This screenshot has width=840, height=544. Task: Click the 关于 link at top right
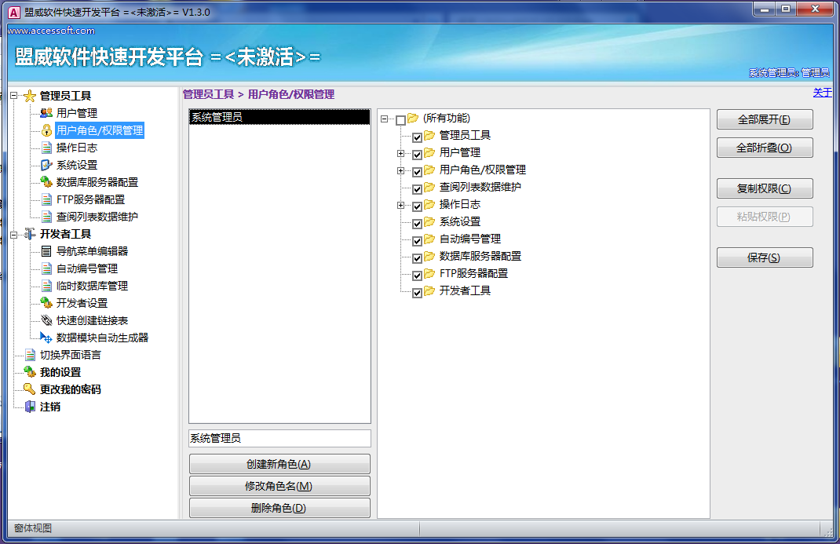(822, 93)
